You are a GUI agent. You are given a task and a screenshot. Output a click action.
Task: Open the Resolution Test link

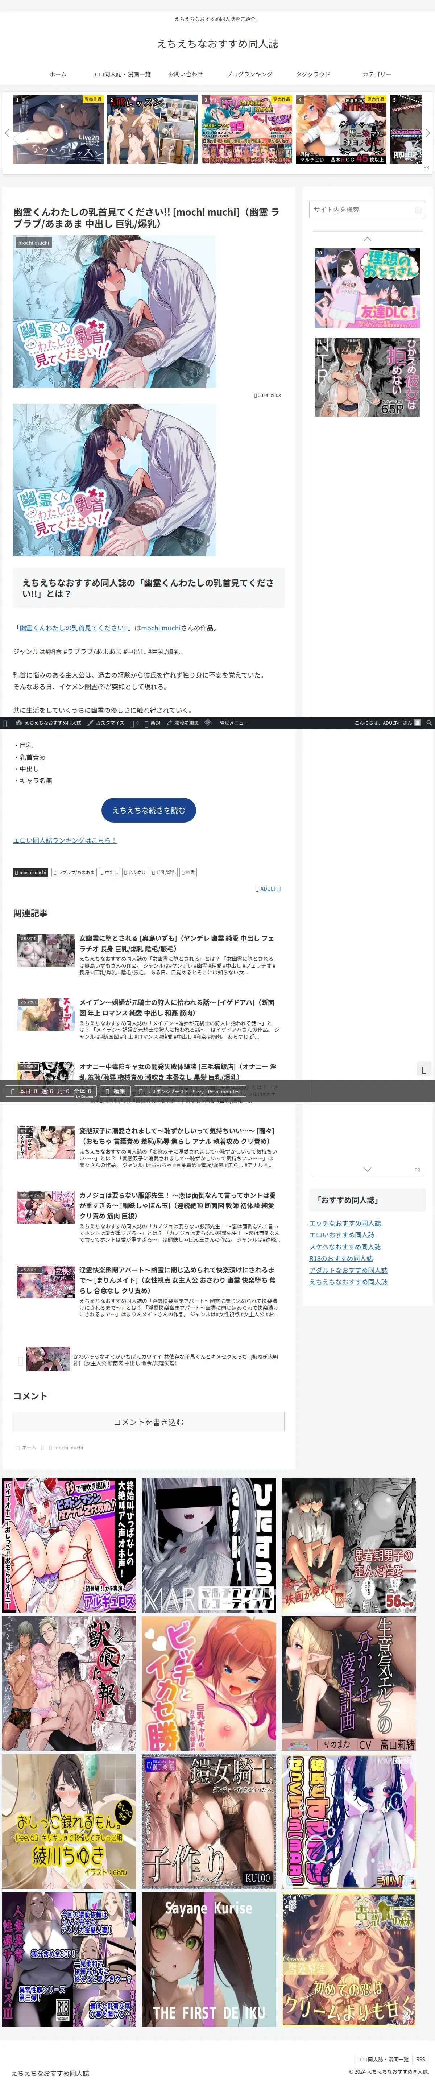224,1091
